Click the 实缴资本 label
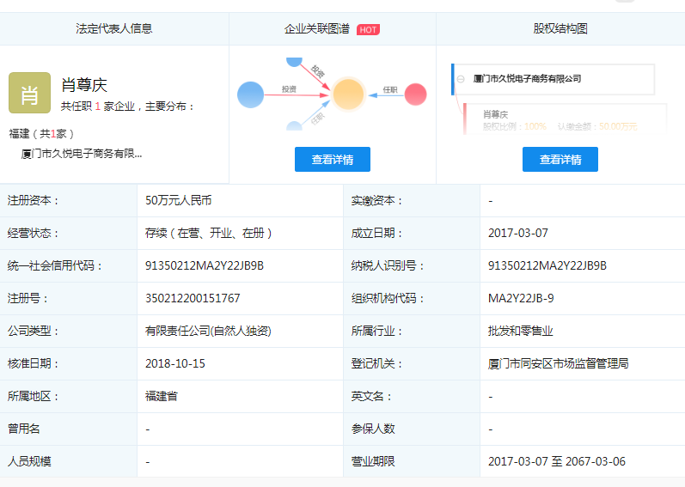The image size is (685, 487). 376,200
